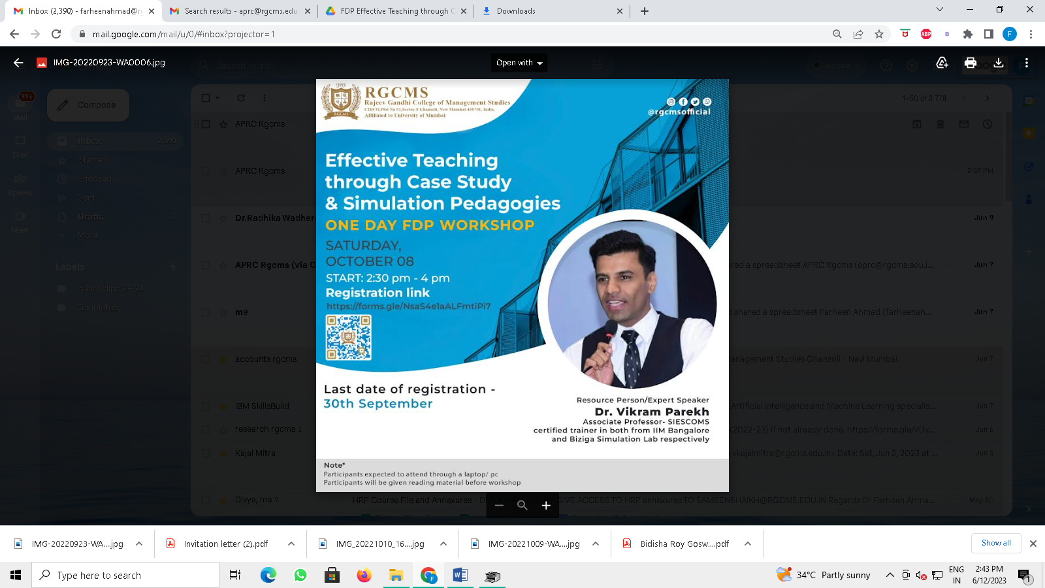The width and height of the screenshot is (1045, 588).
Task: Close the Downloads tab
Action: (x=620, y=11)
